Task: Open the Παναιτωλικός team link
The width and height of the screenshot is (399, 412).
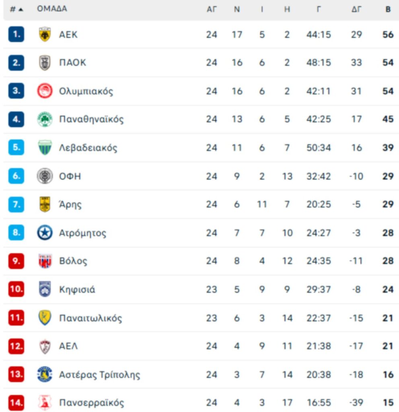Action: [90, 318]
